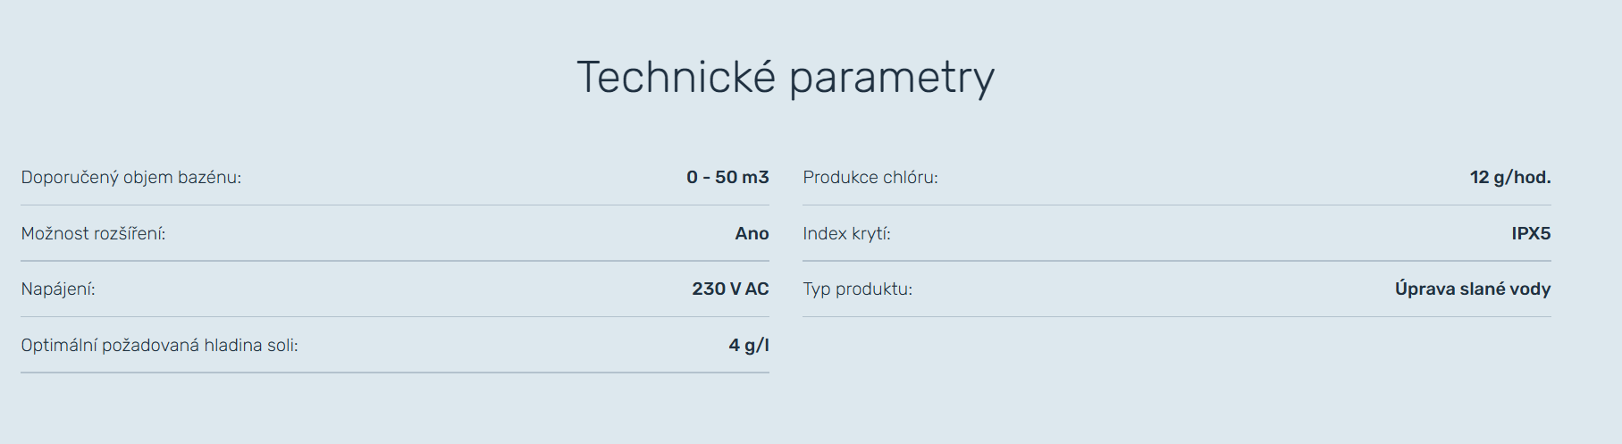Click the "Možnost rozšíření:" label
The height and width of the screenshot is (444, 1622).
[x=93, y=234]
